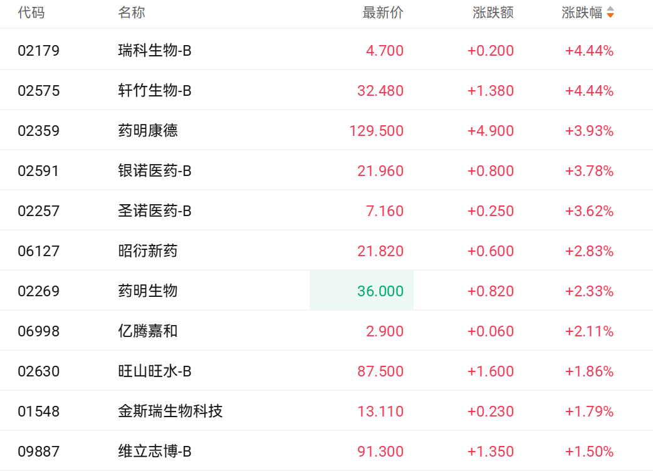
Task: Open 轩竹生物-B stock details
Action: (x=155, y=91)
